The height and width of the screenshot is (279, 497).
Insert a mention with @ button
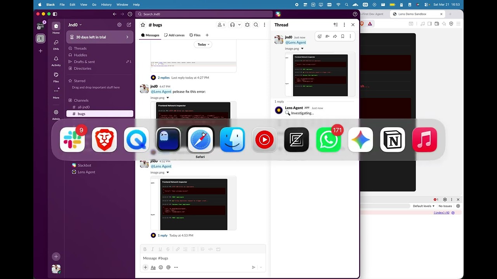click(x=168, y=267)
